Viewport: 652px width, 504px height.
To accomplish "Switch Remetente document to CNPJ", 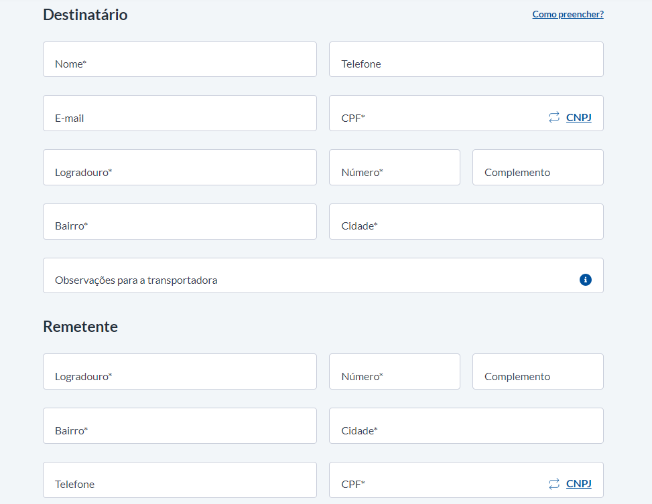I will 578,484.
